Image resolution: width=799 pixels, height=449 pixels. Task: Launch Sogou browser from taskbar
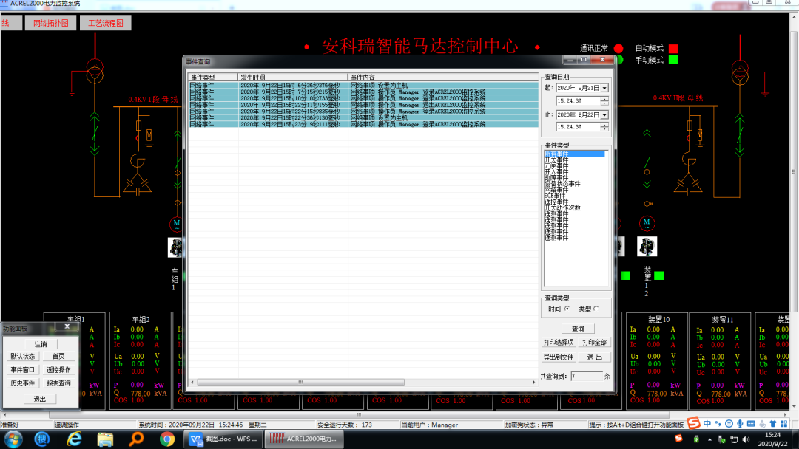point(42,439)
